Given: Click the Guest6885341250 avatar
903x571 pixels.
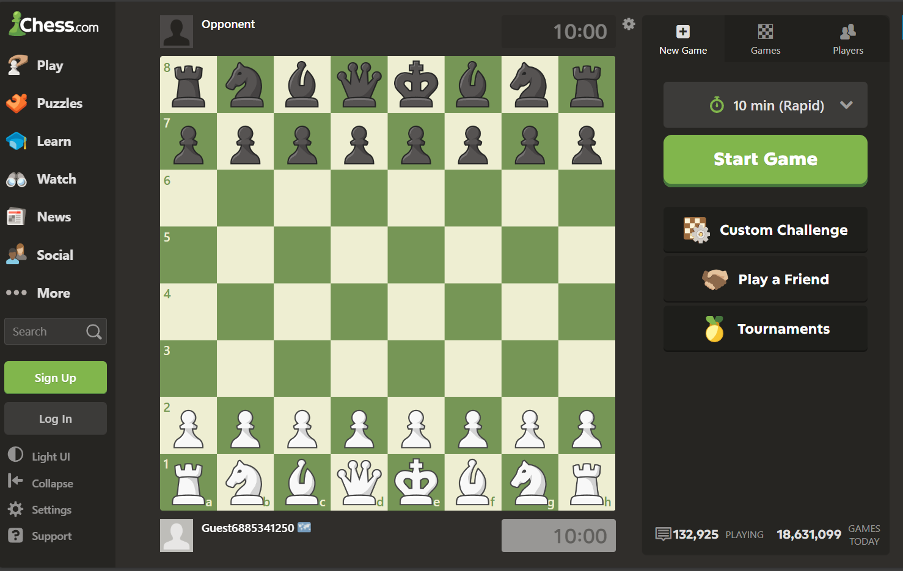Looking at the screenshot, I should (x=177, y=536).
